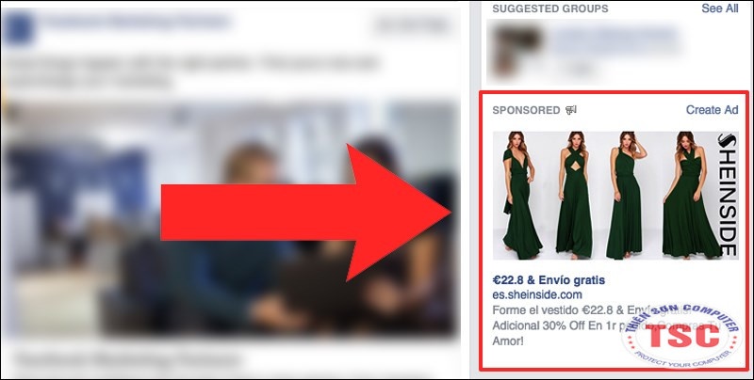Open the blurred photo in the news feed post

click(x=229, y=219)
